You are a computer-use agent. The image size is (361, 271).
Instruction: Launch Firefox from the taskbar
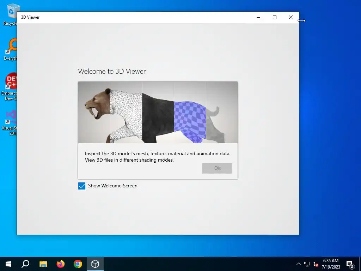tap(61, 264)
